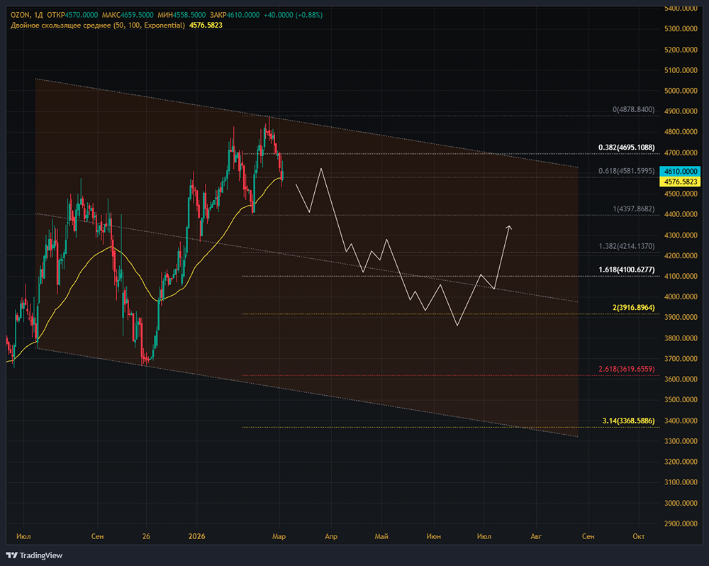This screenshot has width=709, height=566.
Task: Click the 5000.0000 price axis label
Action: pyautogui.click(x=681, y=91)
